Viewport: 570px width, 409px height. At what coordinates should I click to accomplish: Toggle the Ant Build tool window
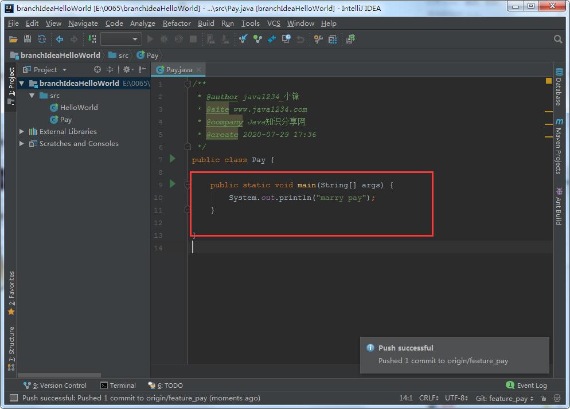(559, 206)
